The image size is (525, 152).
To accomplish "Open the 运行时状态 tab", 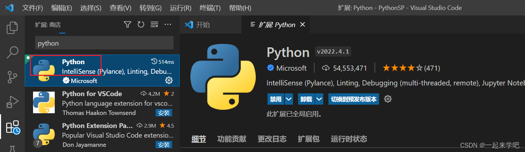I will [349, 139].
